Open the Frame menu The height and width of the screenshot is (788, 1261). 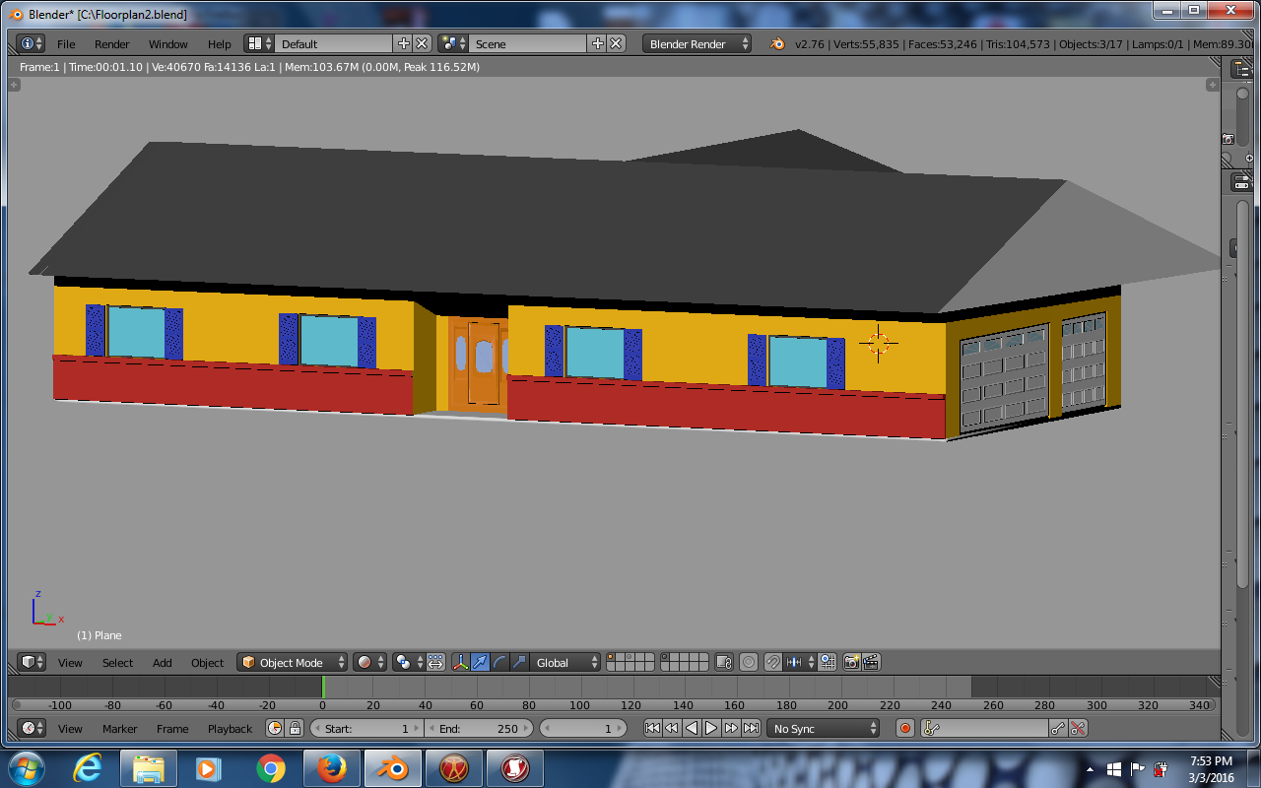pyautogui.click(x=171, y=729)
